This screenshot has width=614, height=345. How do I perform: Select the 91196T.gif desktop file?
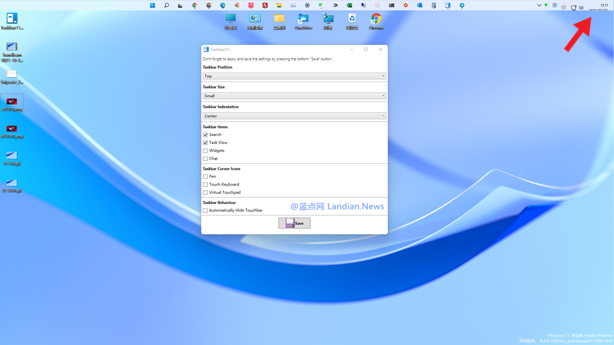pos(12,185)
